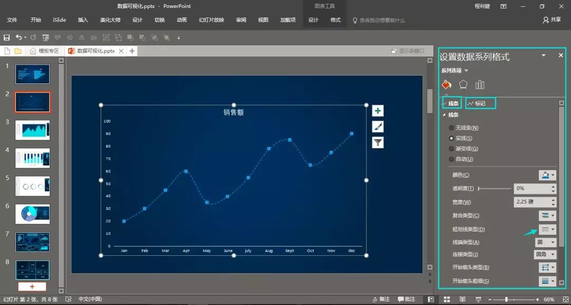
Task: Select slide 5 donut charts thumbnail
Action: coord(32,186)
